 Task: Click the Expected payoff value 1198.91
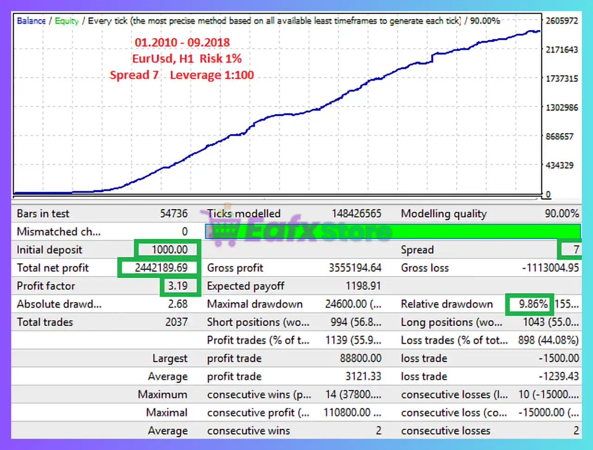coord(363,286)
